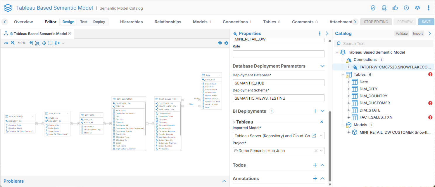Select the marquee selection tool icon
Viewport: 435px width, 187px height.
(x=51, y=43)
